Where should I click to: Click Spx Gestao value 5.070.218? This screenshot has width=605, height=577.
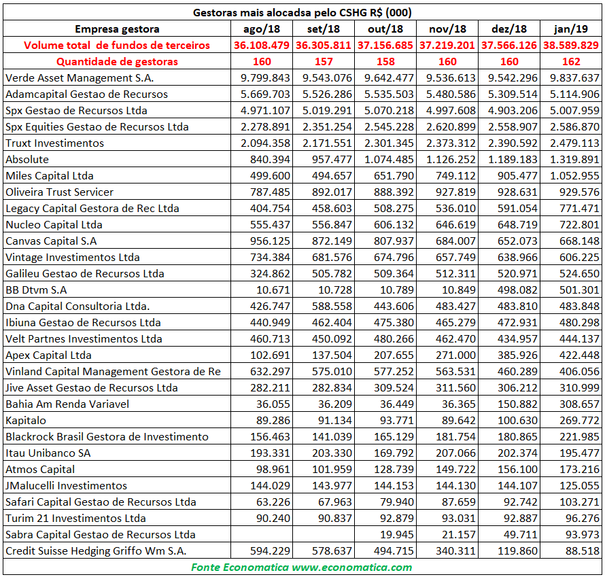click(389, 110)
